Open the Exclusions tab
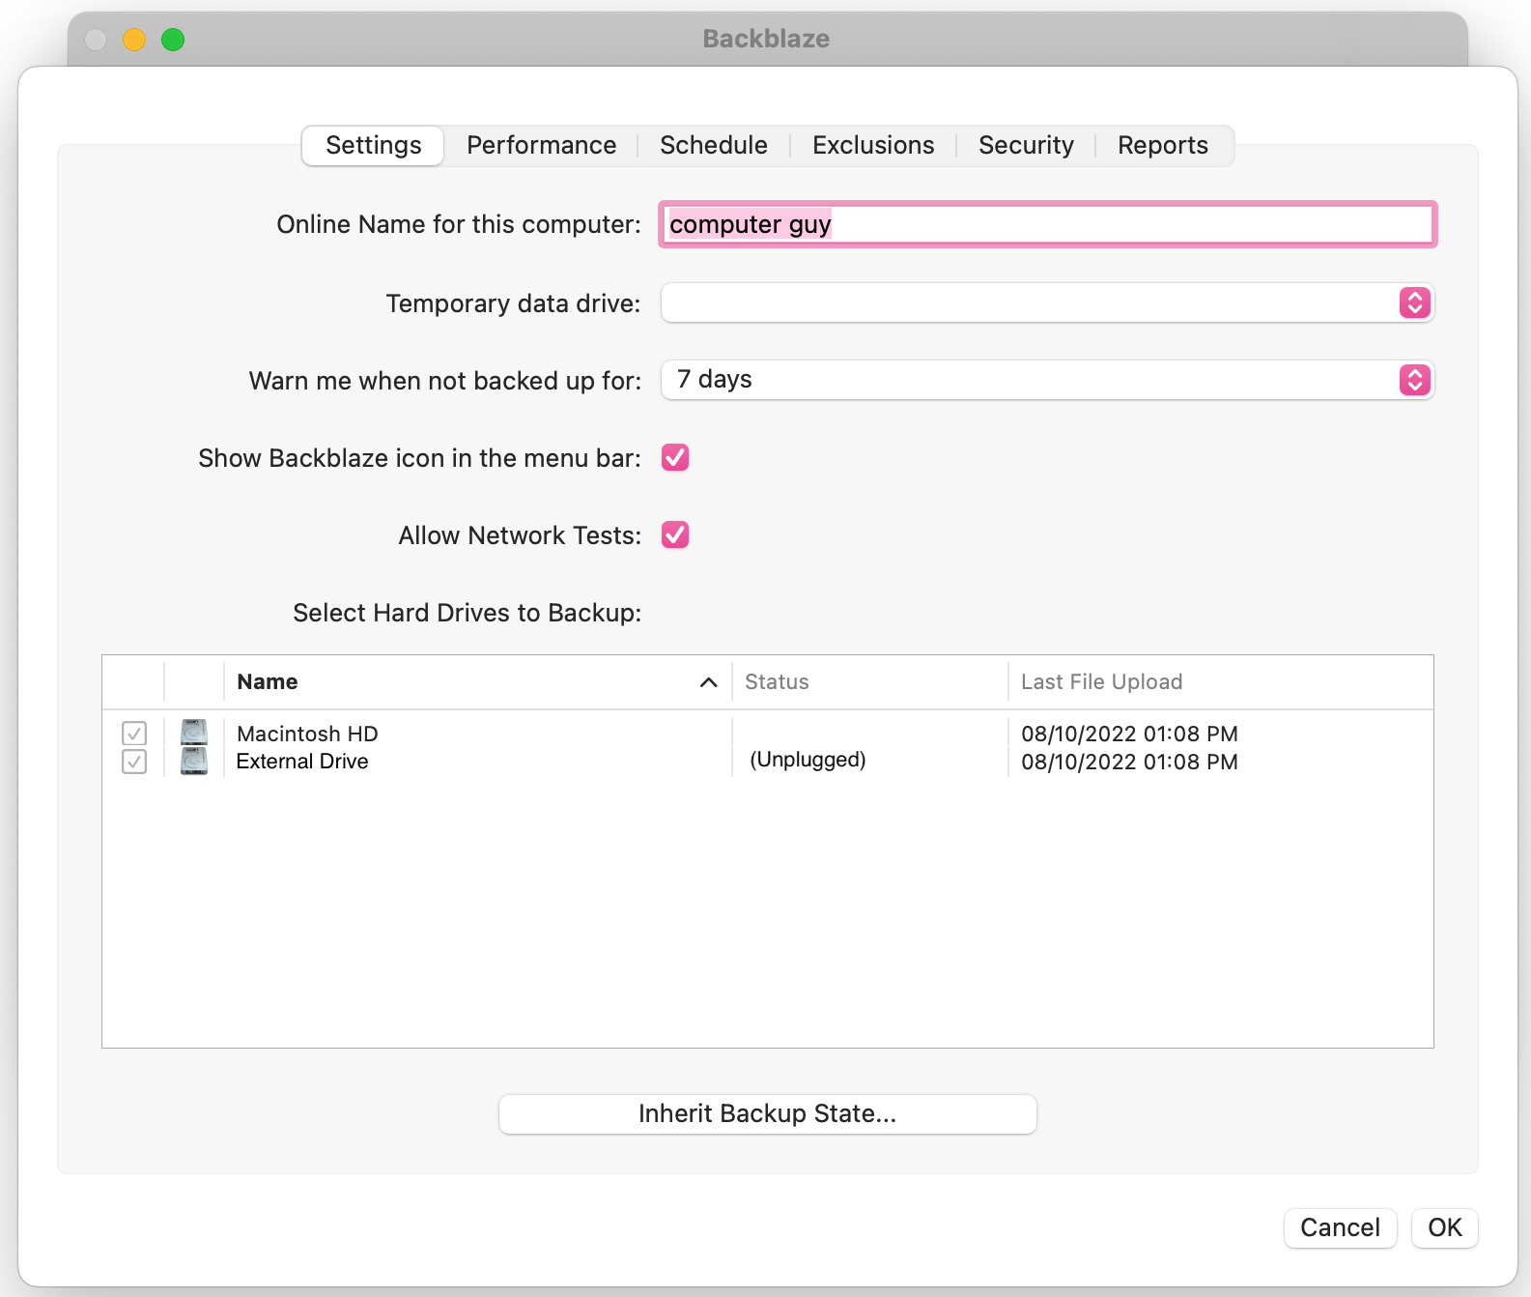This screenshot has width=1531, height=1297. (873, 145)
